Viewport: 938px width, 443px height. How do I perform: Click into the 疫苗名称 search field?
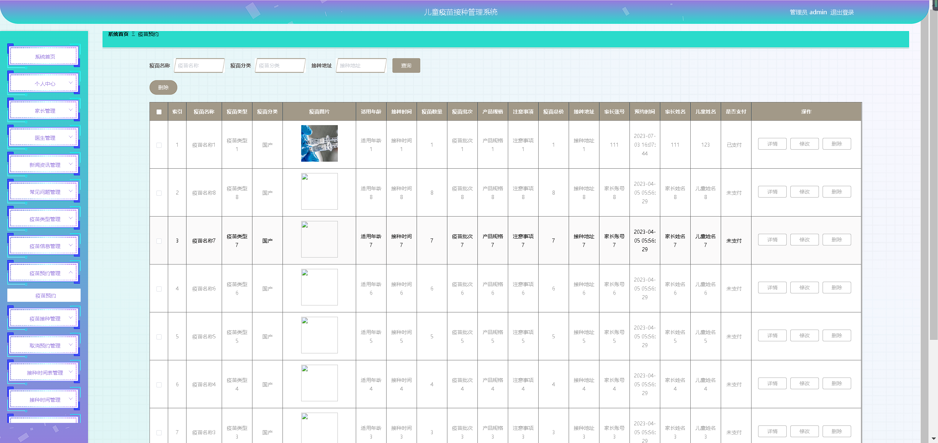(x=199, y=65)
